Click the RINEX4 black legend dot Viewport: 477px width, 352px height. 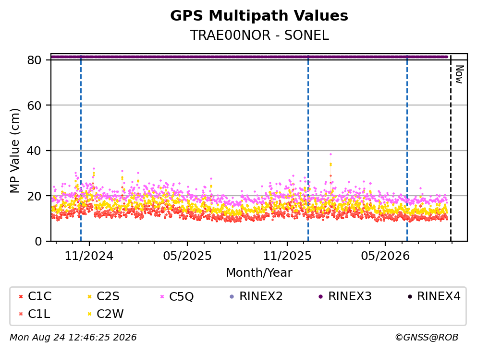(410, 296)
